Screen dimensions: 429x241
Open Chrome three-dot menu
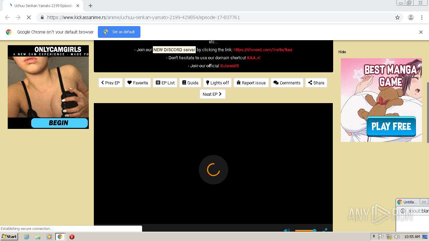422,17
